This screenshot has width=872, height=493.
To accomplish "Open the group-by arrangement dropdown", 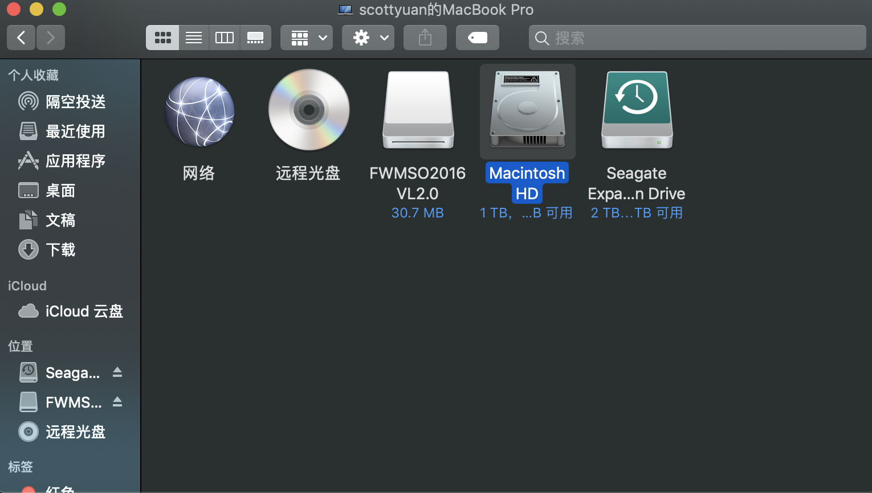I will pyautogui.click(x=307, y=38).
